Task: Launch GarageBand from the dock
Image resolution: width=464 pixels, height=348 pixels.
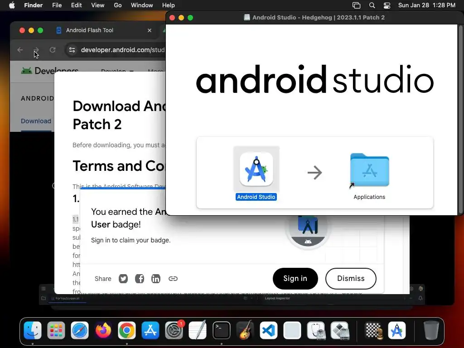Action: [245, 330]
